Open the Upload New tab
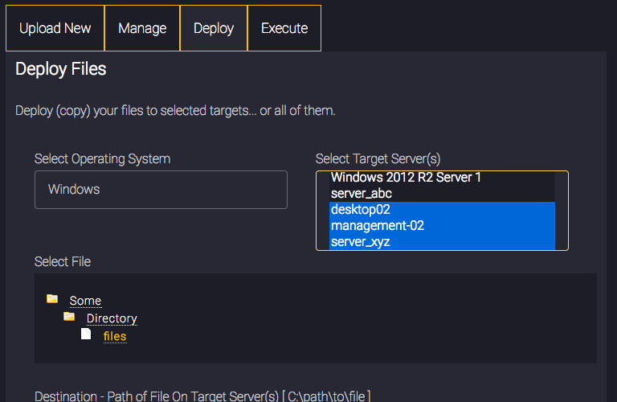 tap(55, 28)
